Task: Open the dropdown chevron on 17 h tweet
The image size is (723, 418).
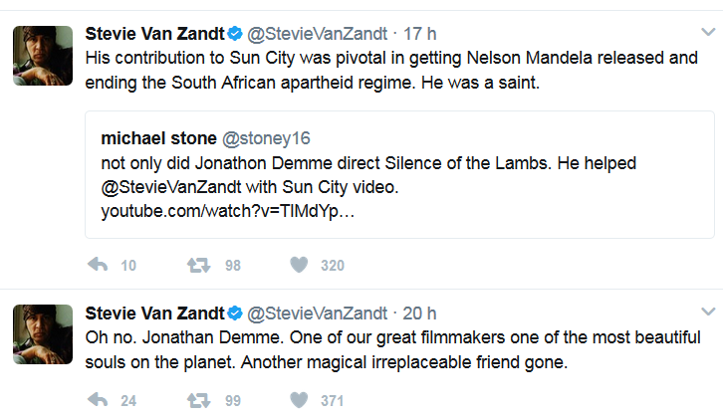Action: click(708, 32)
